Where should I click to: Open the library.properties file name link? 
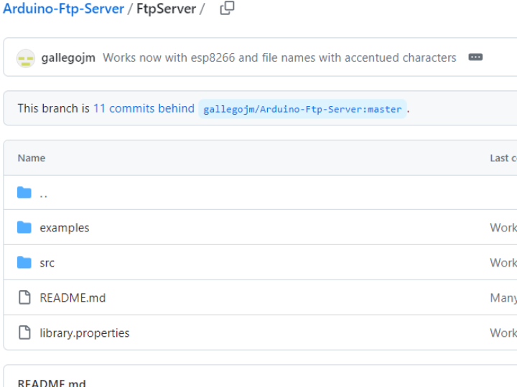(85, 333)
